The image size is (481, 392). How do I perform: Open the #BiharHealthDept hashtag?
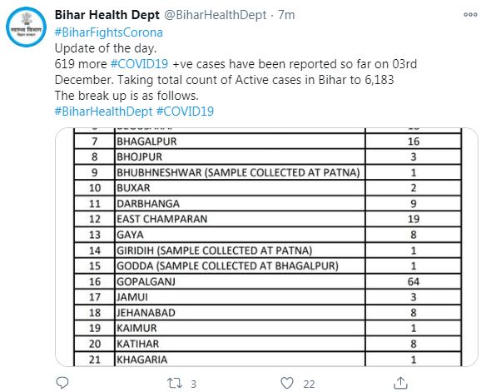click(103, 111)
